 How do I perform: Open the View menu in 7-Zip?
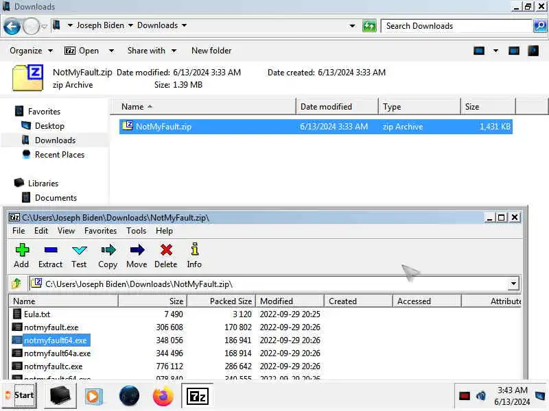point(66,231)
